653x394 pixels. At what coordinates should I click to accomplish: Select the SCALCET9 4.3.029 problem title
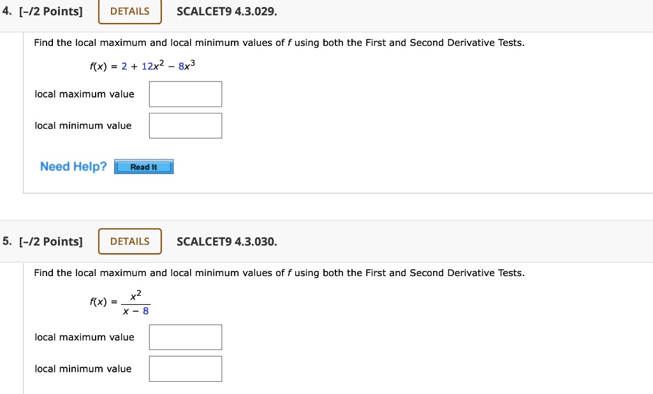click(226, 11)
